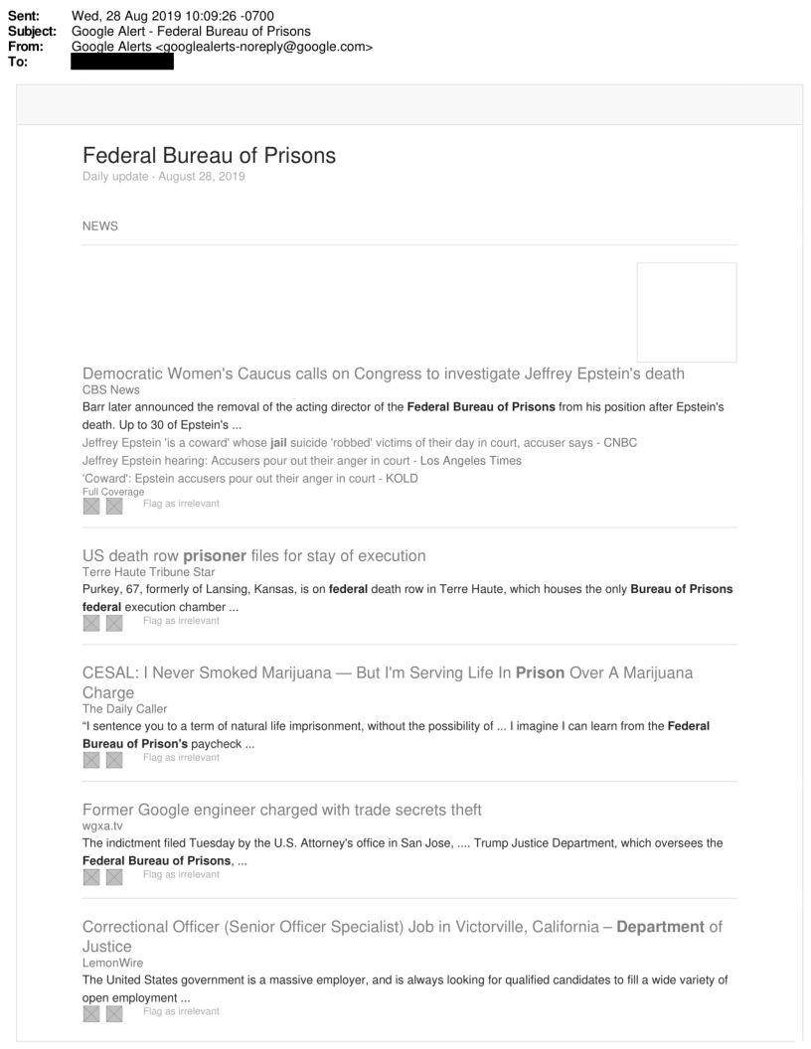
Task: Open the Democratic Women's Caucus headline
Action: 384,375
